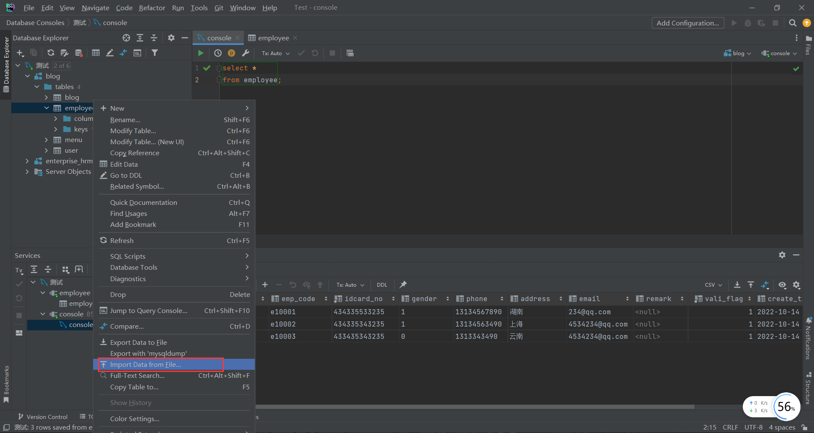Click the UTF-8 encoding in status bar

753,427
